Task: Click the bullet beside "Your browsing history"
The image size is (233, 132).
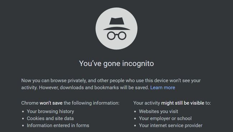Action: [x=23, y=111]
